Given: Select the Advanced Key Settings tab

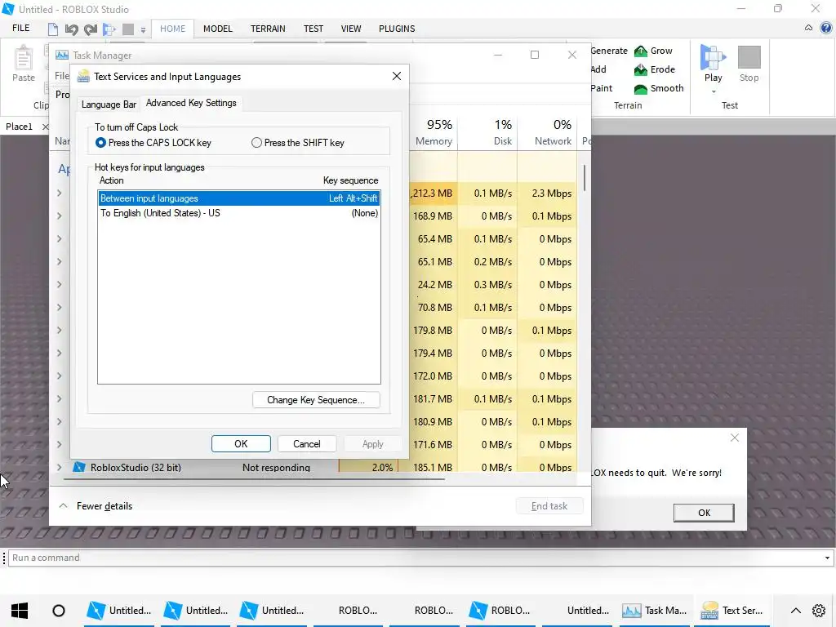Looking at the screenshot, I should (191, 103).
